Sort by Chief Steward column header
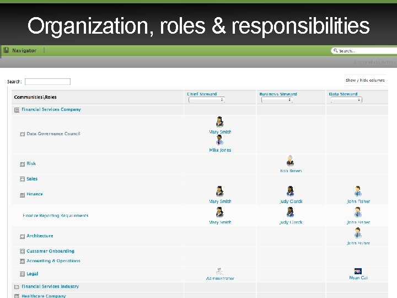The image size is (397, 298). 202,94
